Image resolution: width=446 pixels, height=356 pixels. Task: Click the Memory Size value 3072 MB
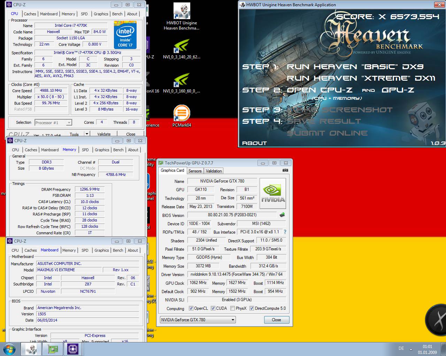click(203, 266)
